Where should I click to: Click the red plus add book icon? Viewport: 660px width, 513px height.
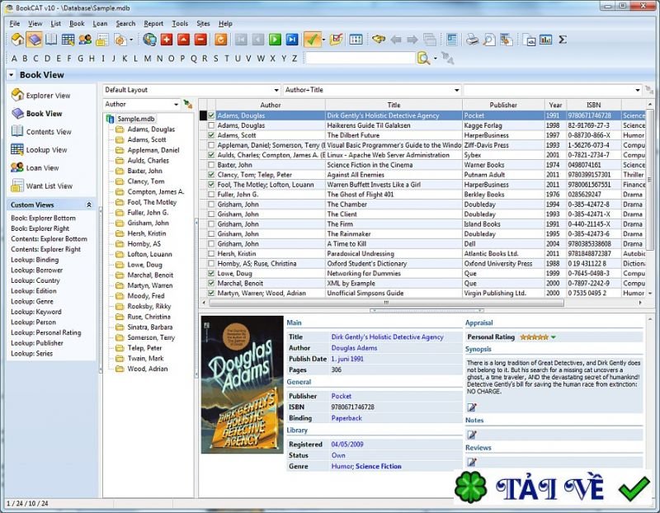(167, 39)
